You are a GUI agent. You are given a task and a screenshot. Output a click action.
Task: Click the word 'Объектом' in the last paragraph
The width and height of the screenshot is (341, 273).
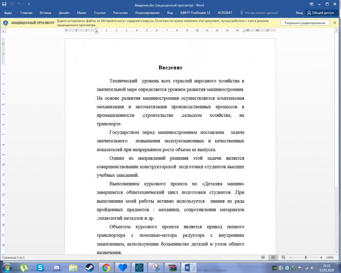(120, 227)
